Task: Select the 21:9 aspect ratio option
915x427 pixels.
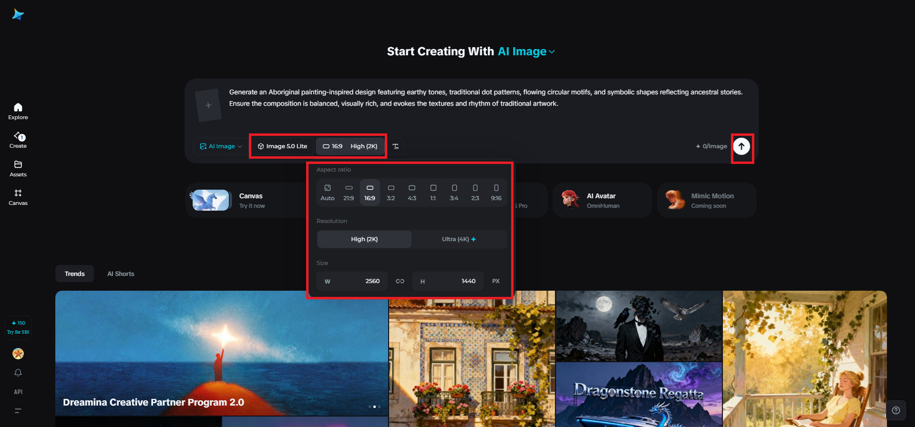Action: click(349, 193)
